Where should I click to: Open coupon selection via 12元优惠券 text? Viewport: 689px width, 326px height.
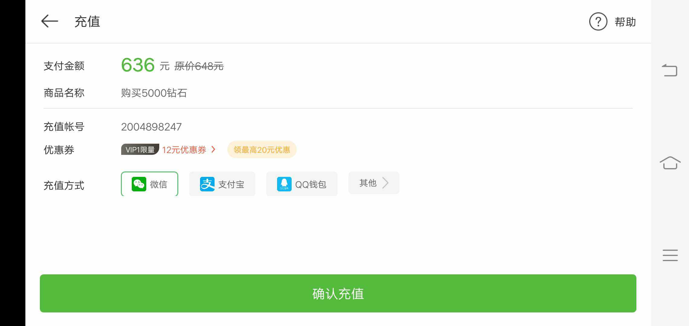[184, 150]
